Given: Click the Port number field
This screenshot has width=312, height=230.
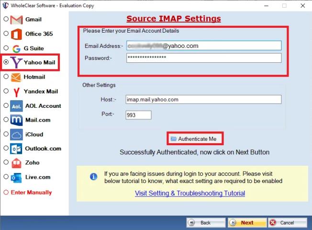Looking at the screenshot, I should (x=138, y=115).
